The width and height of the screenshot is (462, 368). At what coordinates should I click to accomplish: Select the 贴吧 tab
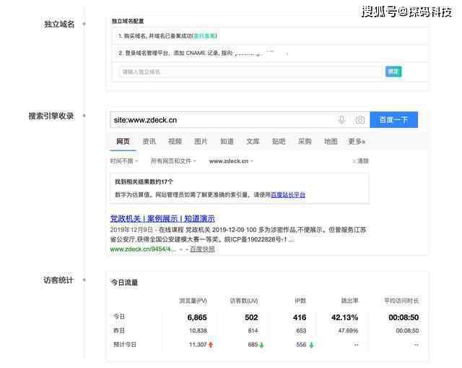279,142
